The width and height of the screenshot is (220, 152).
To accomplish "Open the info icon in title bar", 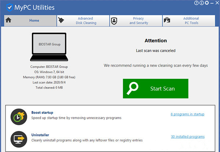I will (x=201, y=3).
